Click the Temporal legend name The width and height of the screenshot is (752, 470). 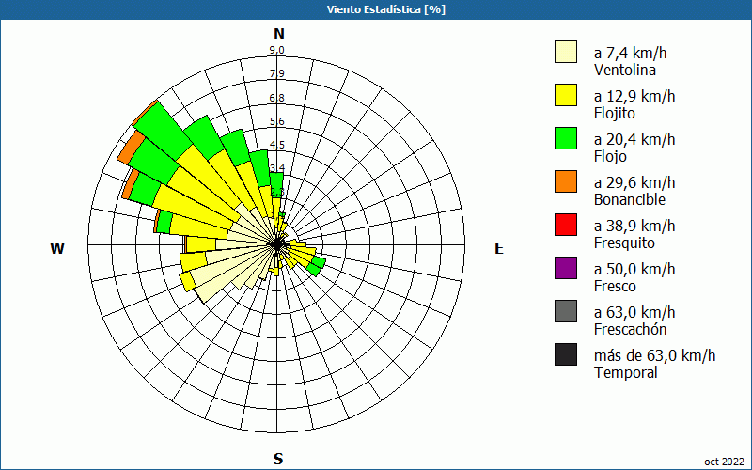click(626, 372)
